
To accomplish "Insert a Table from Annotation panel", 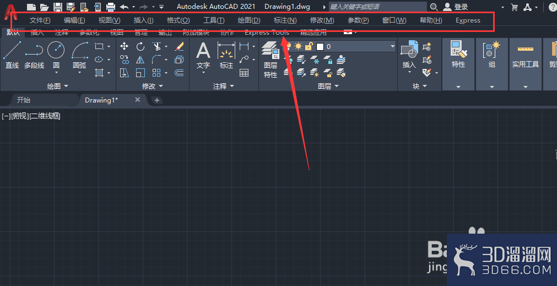I will click(x=244, y=73).
